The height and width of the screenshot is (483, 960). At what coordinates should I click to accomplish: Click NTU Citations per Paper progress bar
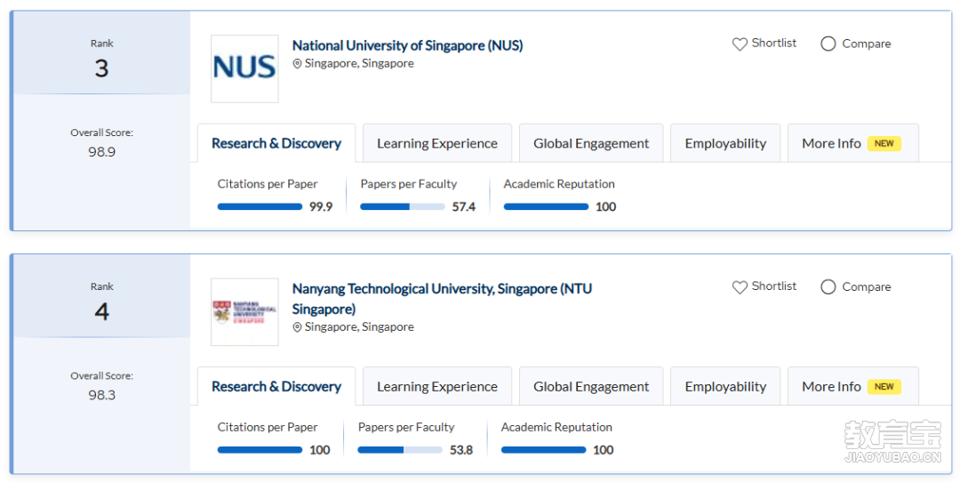[x=260, y=450]
